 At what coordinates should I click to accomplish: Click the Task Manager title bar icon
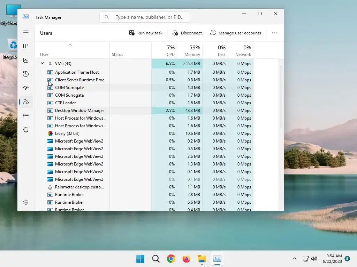(x=26, y=17)
